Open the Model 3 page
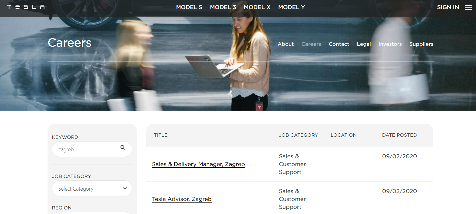 click(x=223, y=7)
